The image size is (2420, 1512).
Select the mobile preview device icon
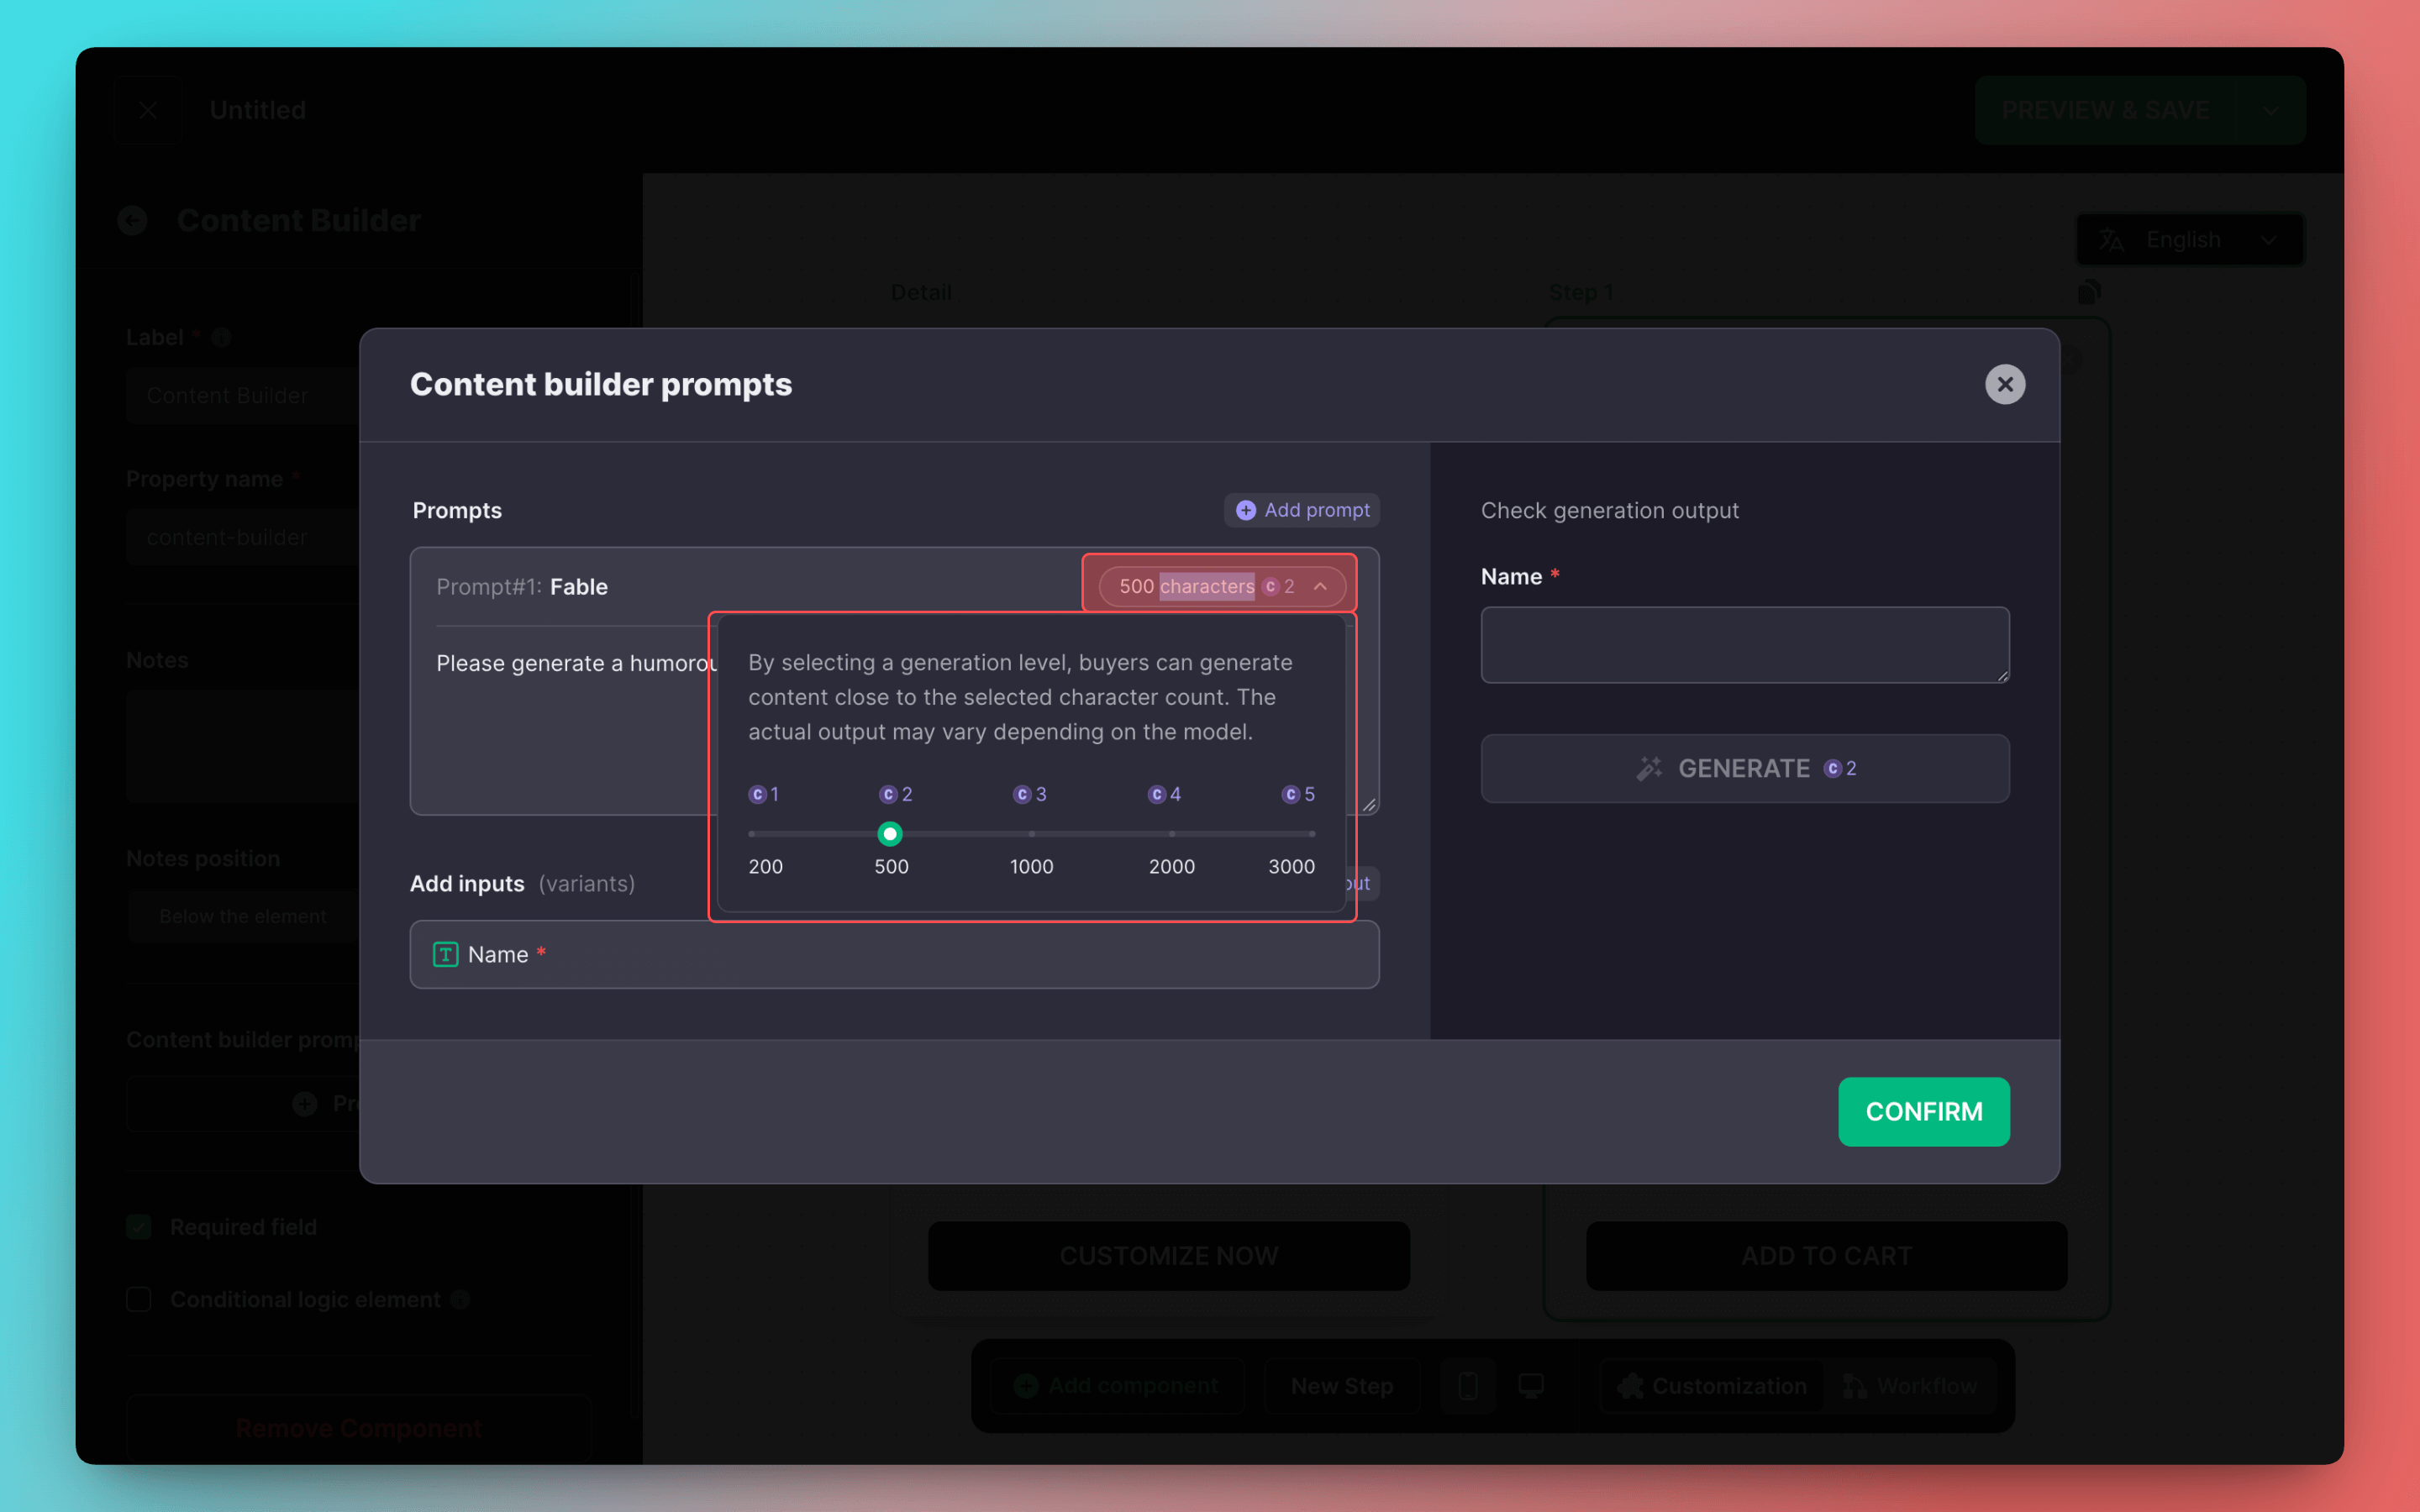pyautogui.click(x=1467, y=1385)
